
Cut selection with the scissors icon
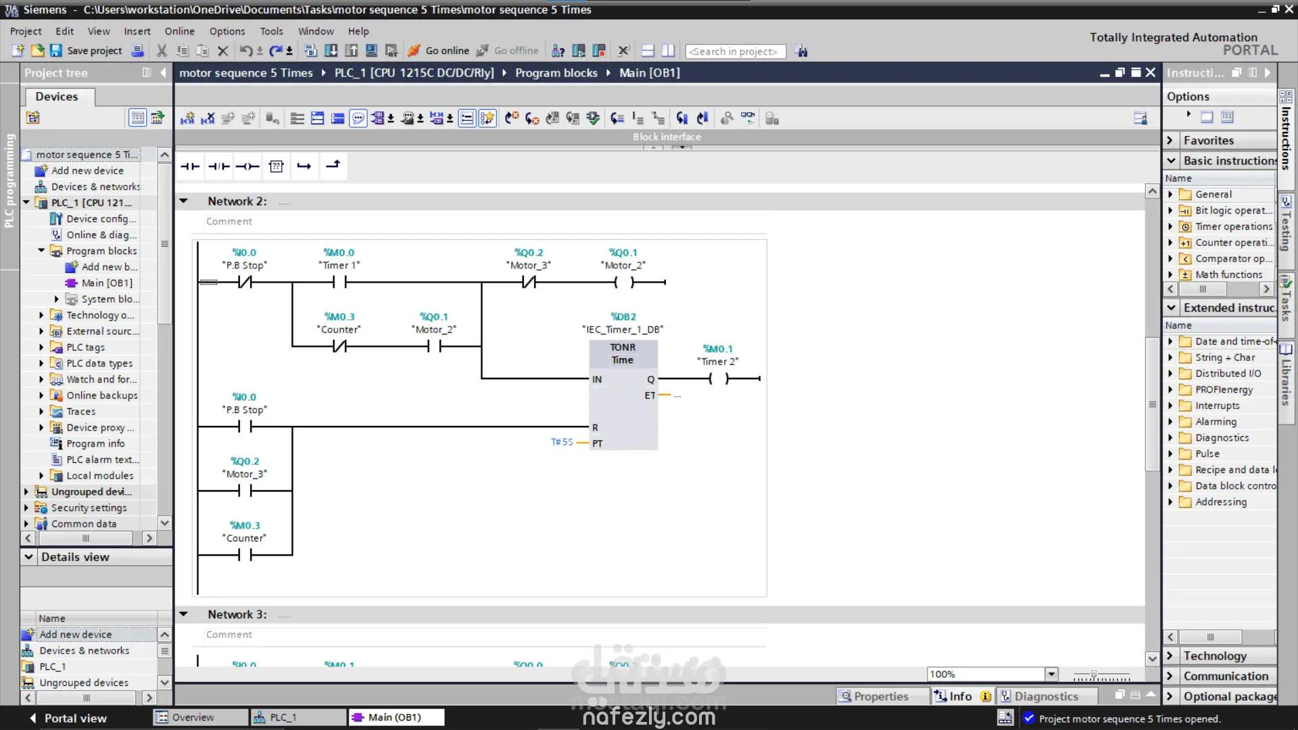click(162, 51)
